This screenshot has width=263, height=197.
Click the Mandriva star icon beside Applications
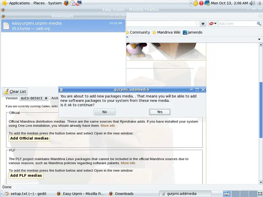click(x=5, y=3)
